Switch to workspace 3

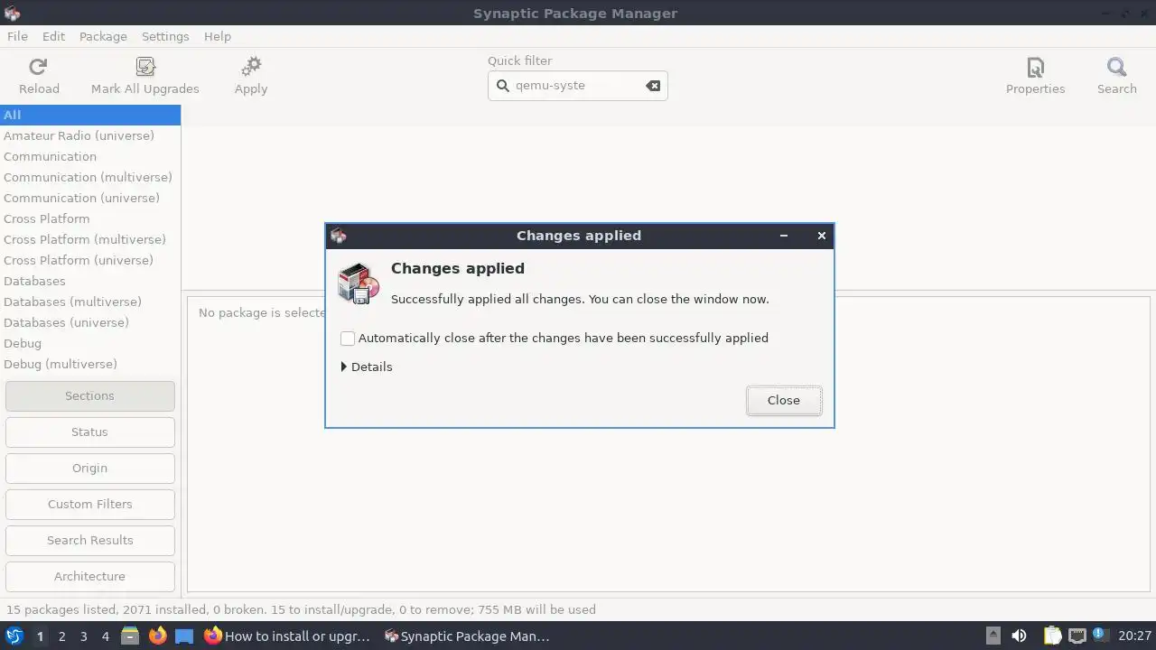pyautogui.click(x=83, y=636)
